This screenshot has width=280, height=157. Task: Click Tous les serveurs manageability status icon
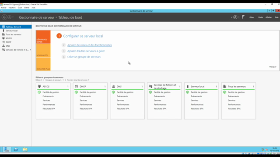click(224, 92)
